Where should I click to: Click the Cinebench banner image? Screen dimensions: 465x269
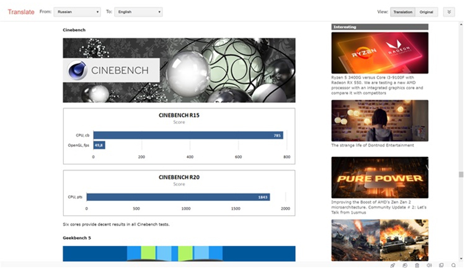pos(179,70)
